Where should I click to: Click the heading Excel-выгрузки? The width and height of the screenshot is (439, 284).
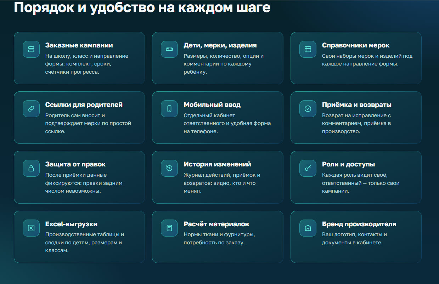[71, 224]
